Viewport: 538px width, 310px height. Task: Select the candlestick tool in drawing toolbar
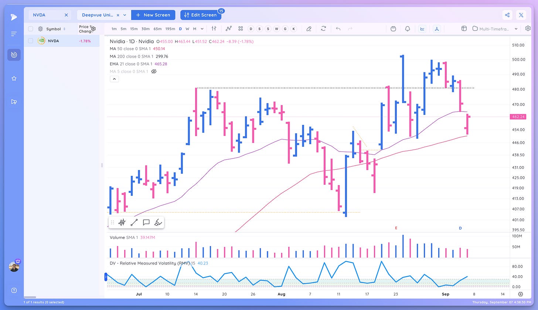122,222
